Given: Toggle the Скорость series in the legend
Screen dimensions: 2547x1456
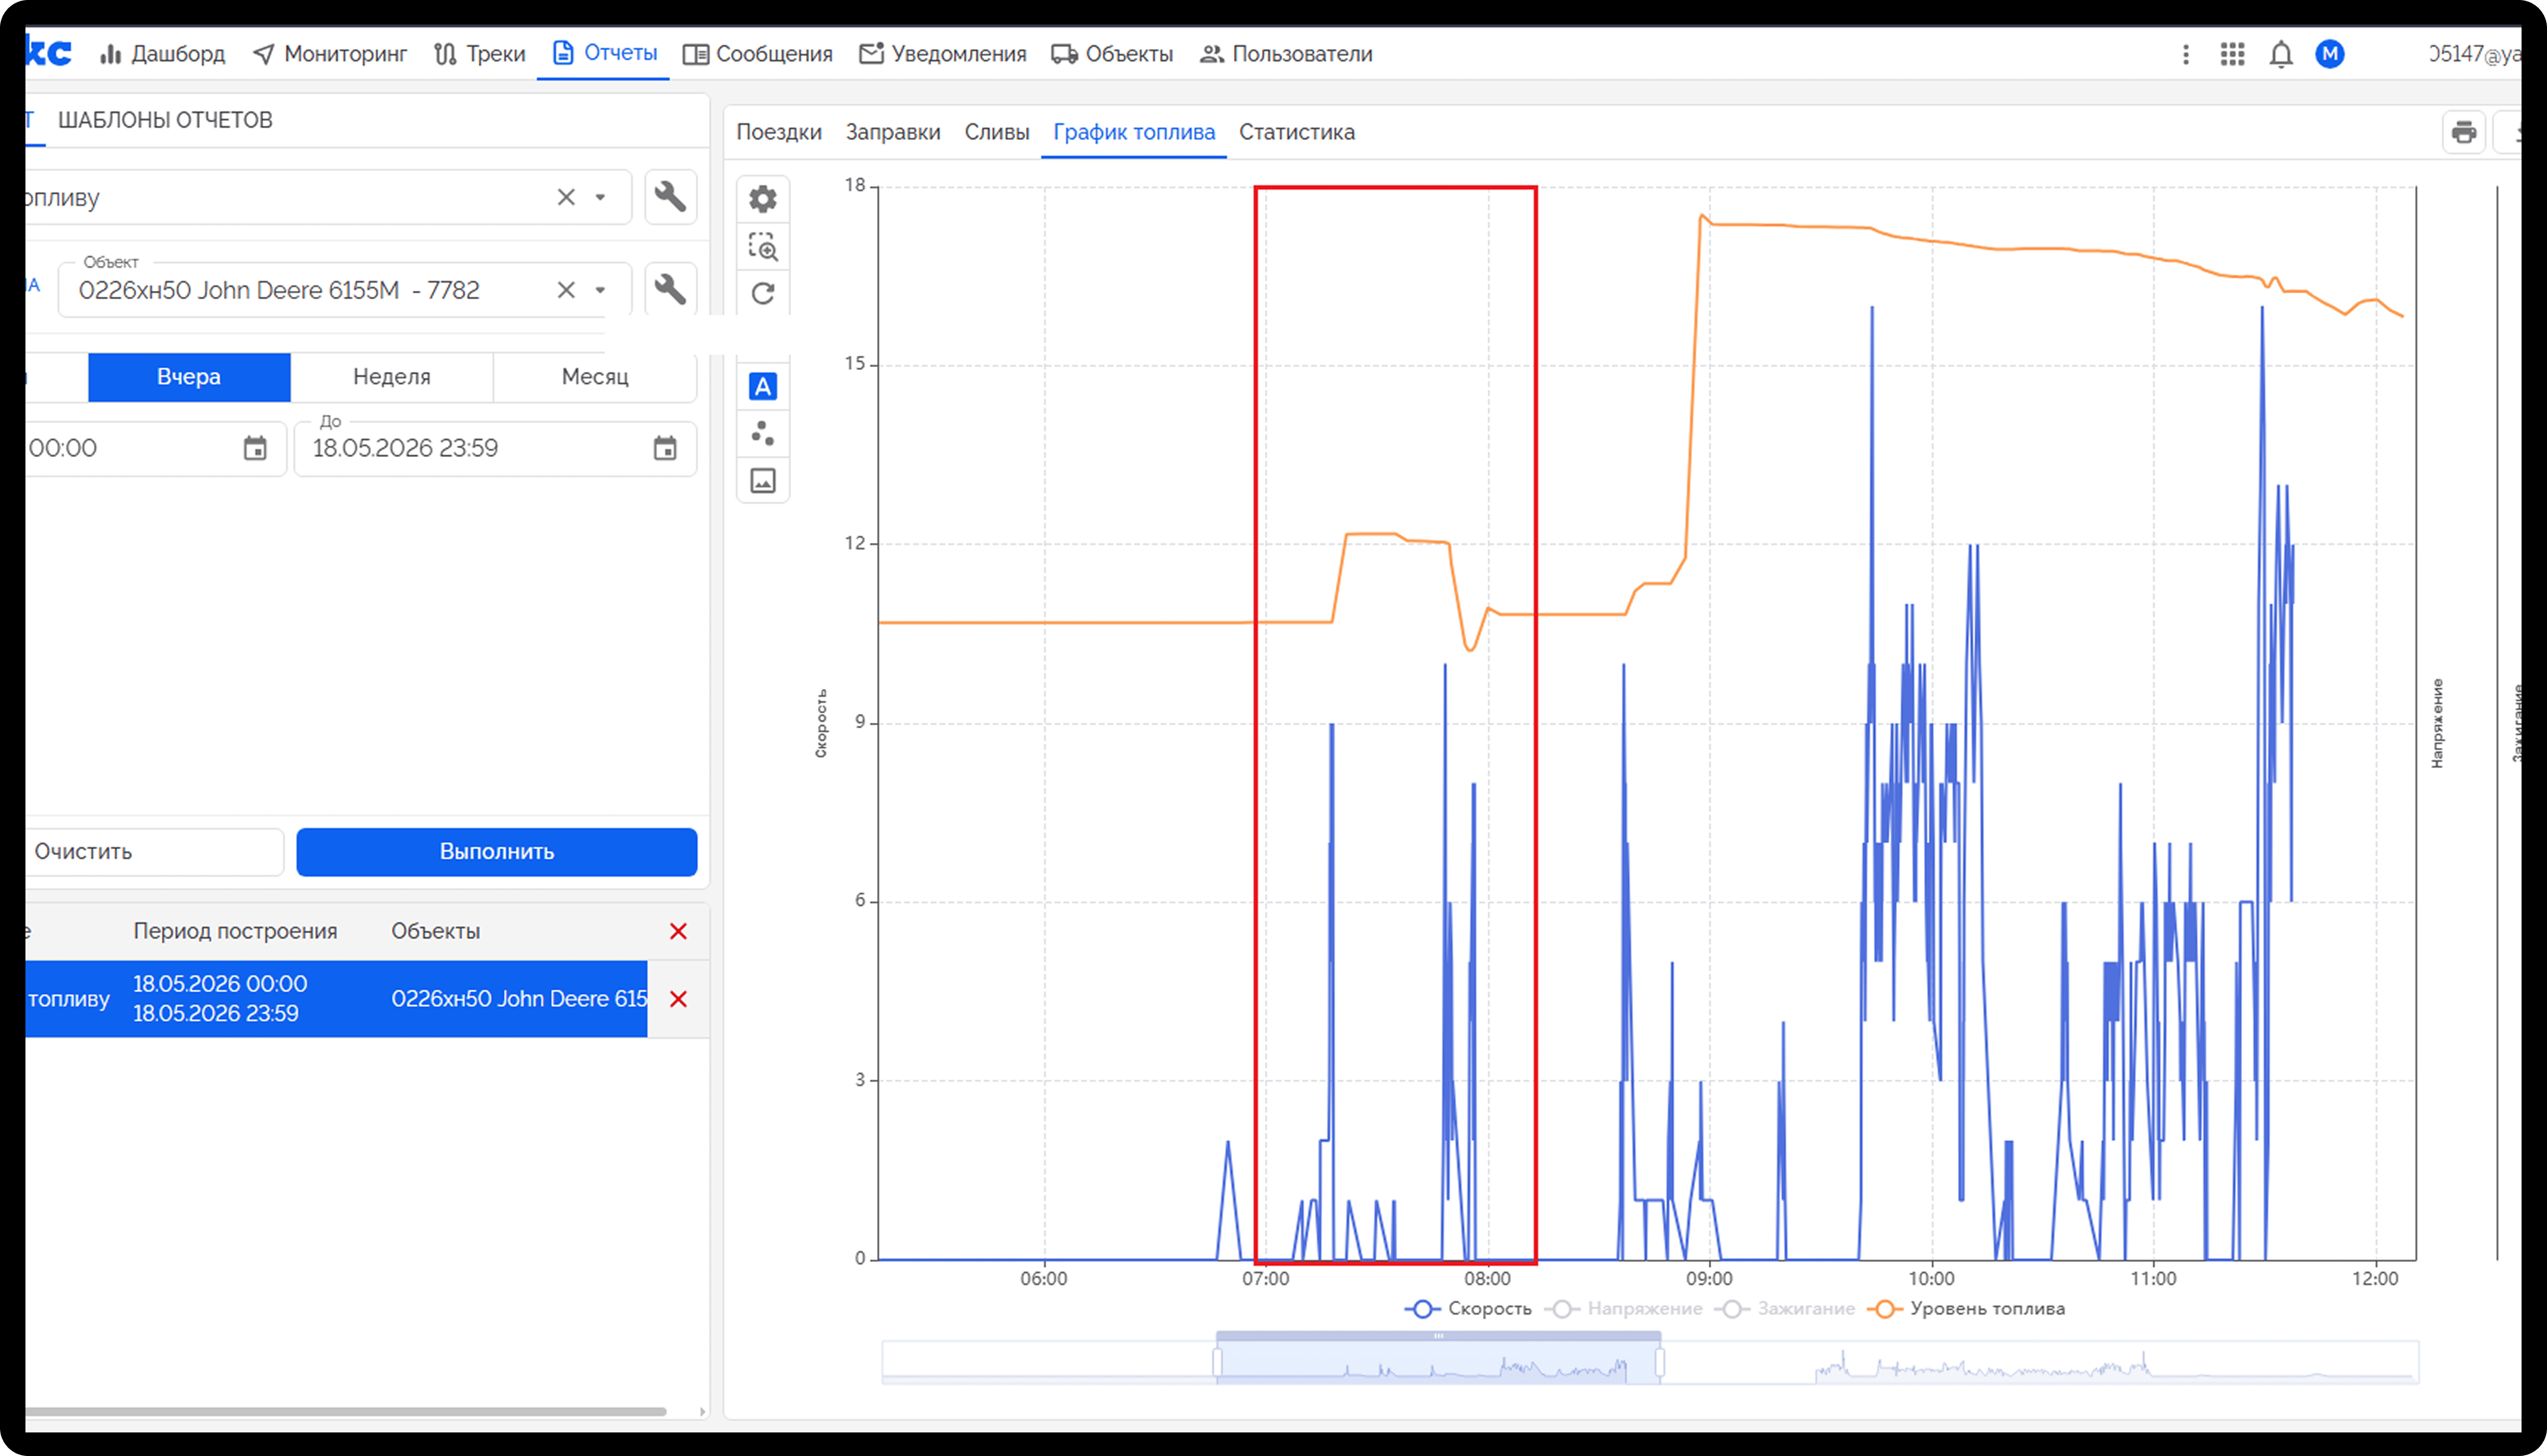Looking at the screenshot, I should pos(1468,1309).
